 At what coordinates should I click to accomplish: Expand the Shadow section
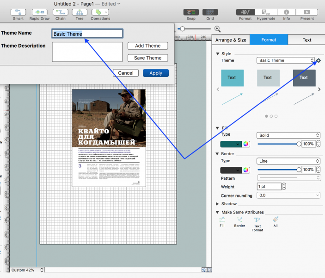(218, 204)
